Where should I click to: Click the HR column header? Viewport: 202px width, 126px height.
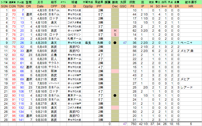(191, 6)
